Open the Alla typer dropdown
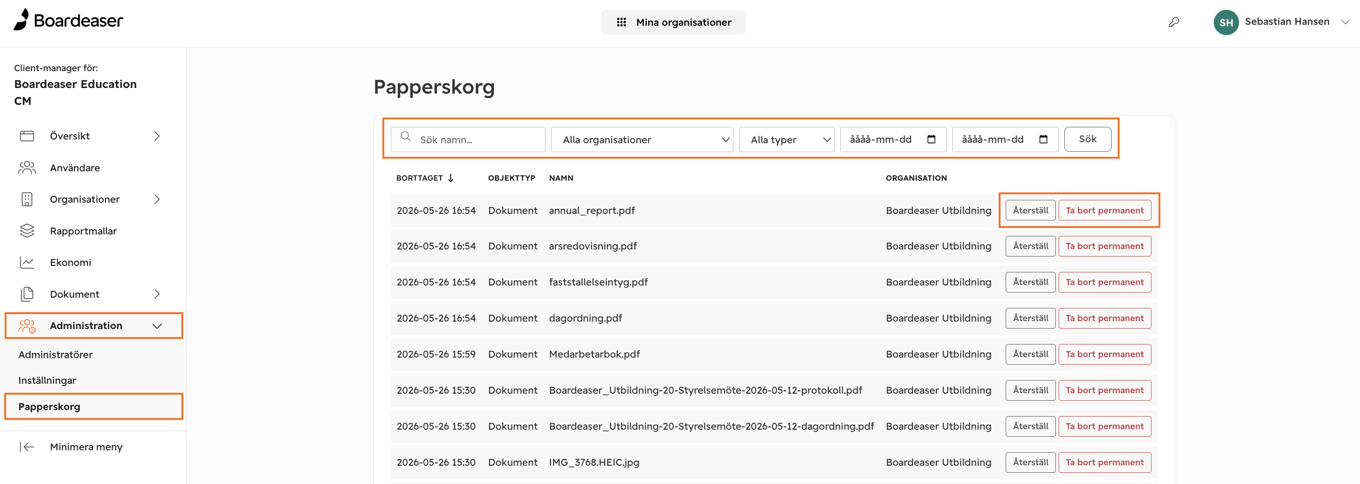This screenshot has height=484, width=1360. [x=786, y=139]
